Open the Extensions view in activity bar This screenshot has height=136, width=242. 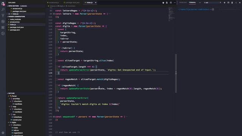point(3,28)
